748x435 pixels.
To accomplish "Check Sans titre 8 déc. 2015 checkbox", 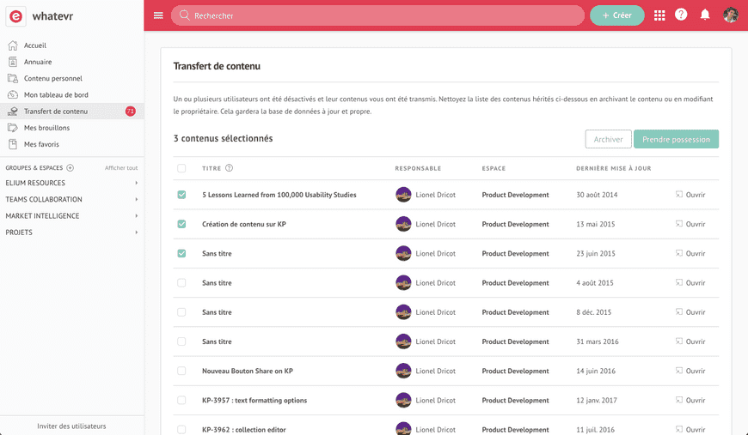I will 181,312.
